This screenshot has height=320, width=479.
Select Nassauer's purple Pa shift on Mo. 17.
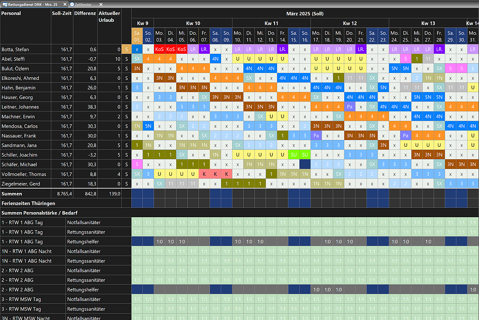316,136
